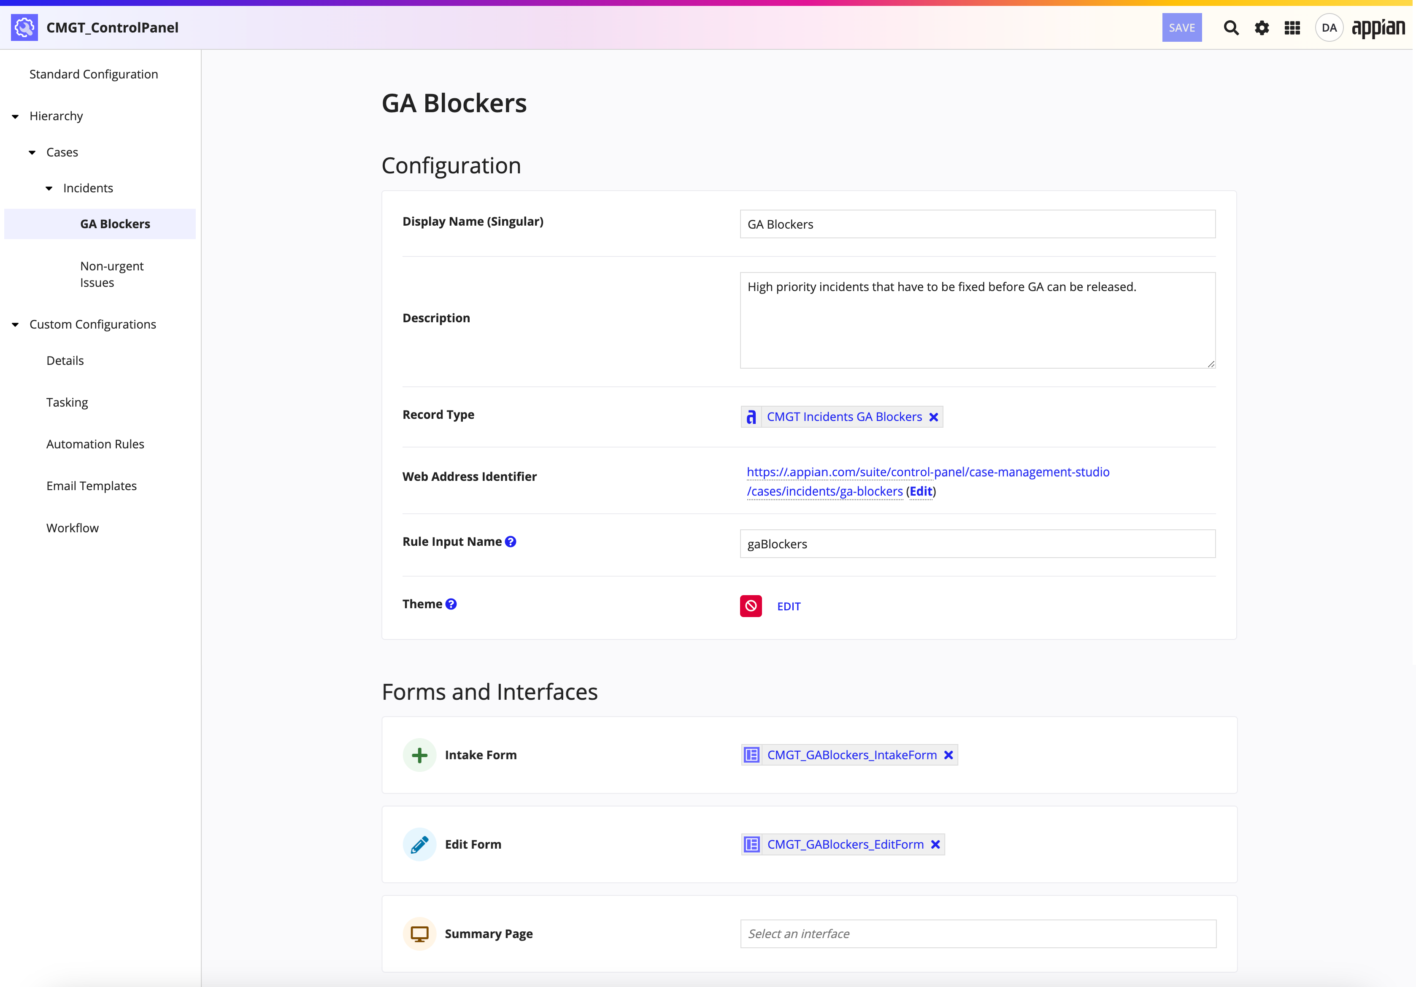Click the SAVE button
The height and width of the screenshot is (987, 1416).
pos(1182,28)
